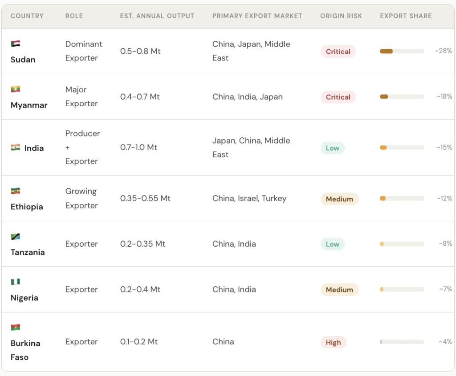Click the '0.1–0.2 Mt' output value
The image size is (456, 376).
[x=139, y=342]
